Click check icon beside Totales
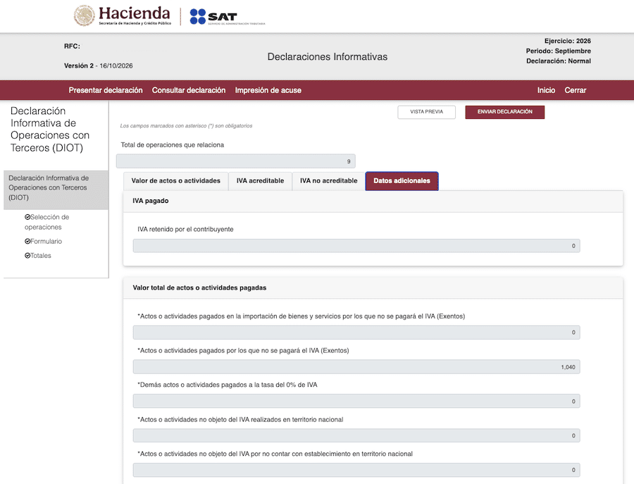 [27, 256]
